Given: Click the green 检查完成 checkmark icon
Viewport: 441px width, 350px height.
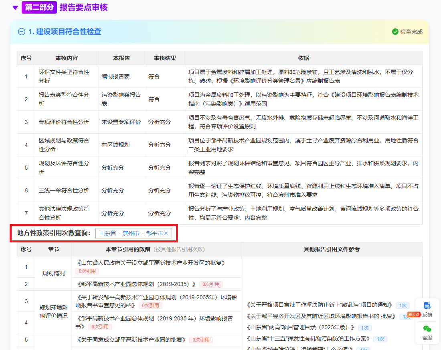Looking at the screenshot, I should click(x=395, y=32).
